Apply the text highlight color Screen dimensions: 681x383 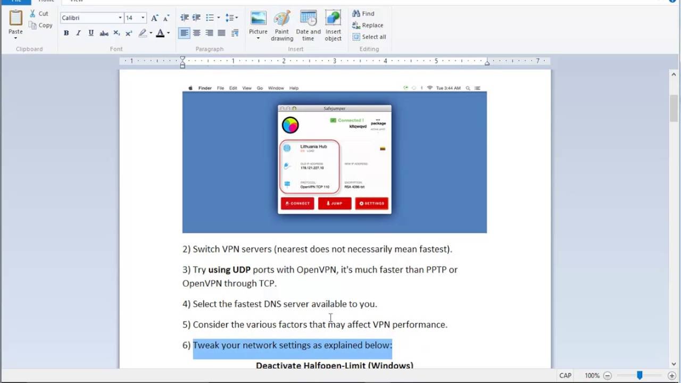click(x=142, y=33)
